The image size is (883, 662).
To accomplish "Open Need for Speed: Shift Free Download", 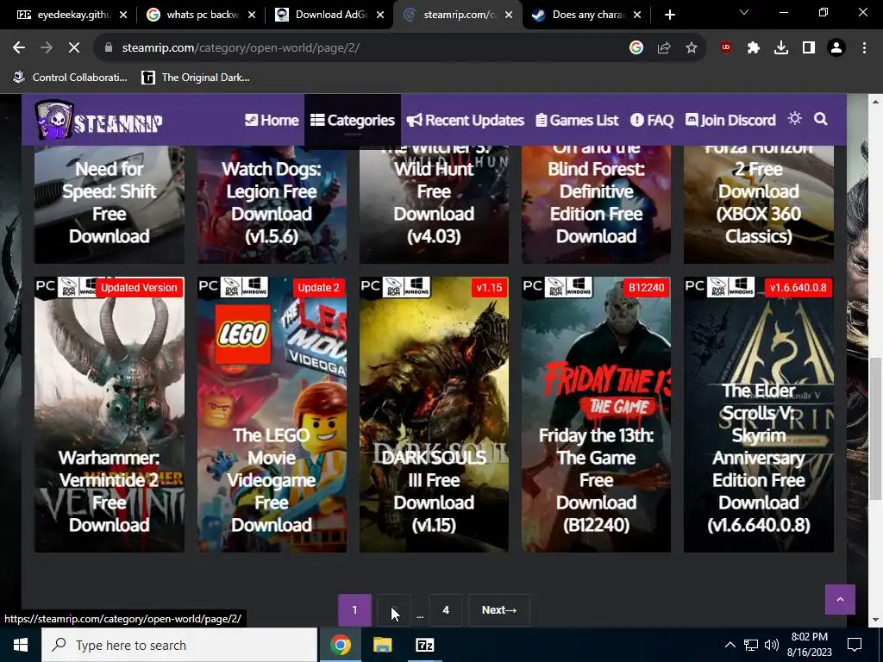I will point(110,203).
